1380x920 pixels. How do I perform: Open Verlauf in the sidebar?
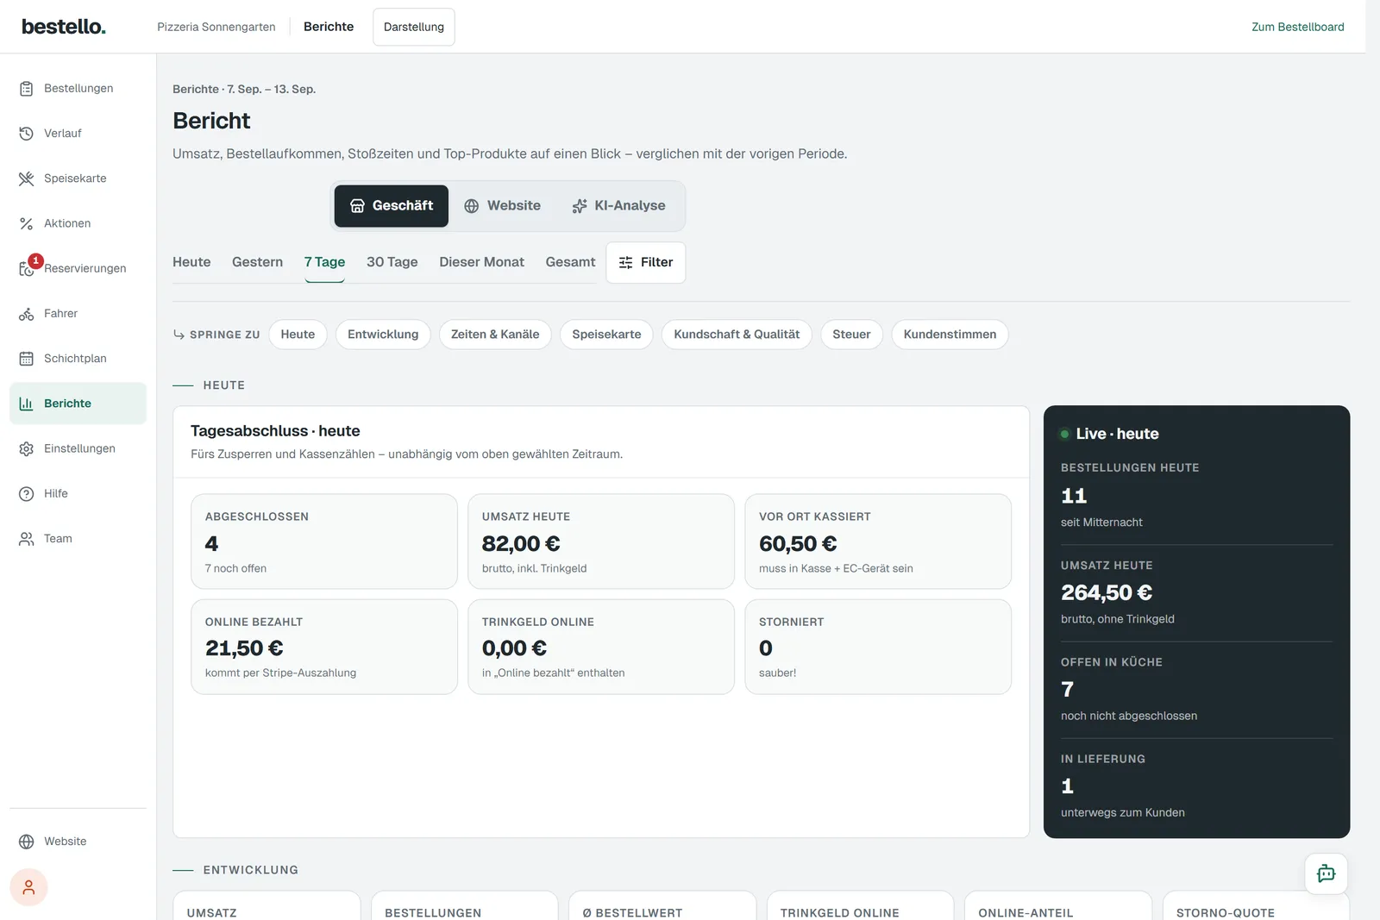coord(78,134)
